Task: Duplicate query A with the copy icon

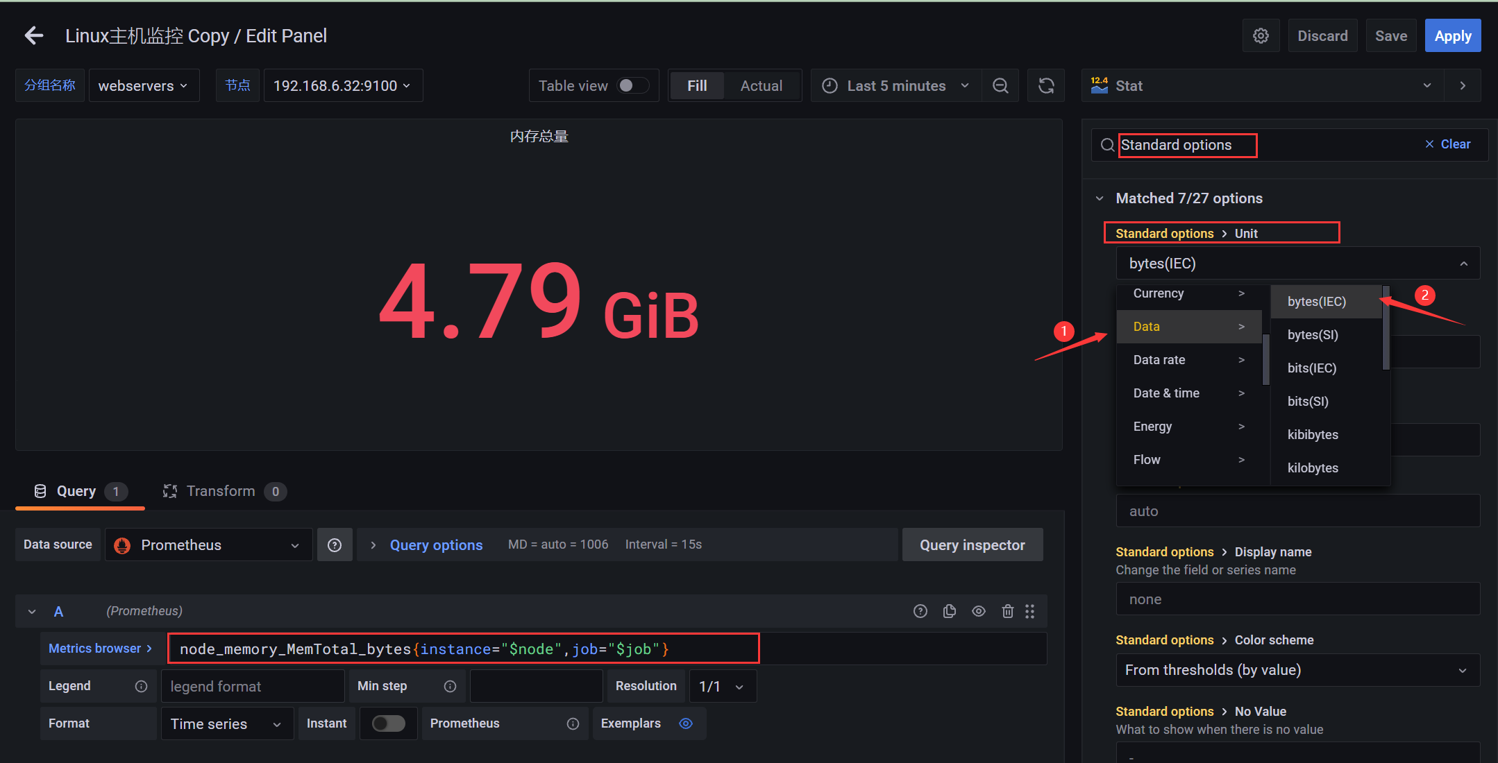Action: (950, 611)
